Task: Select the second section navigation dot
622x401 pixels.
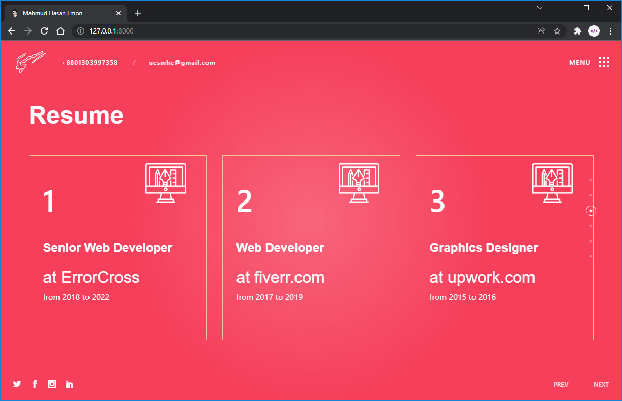Action: pyautogui.click(x=591, y=195)
